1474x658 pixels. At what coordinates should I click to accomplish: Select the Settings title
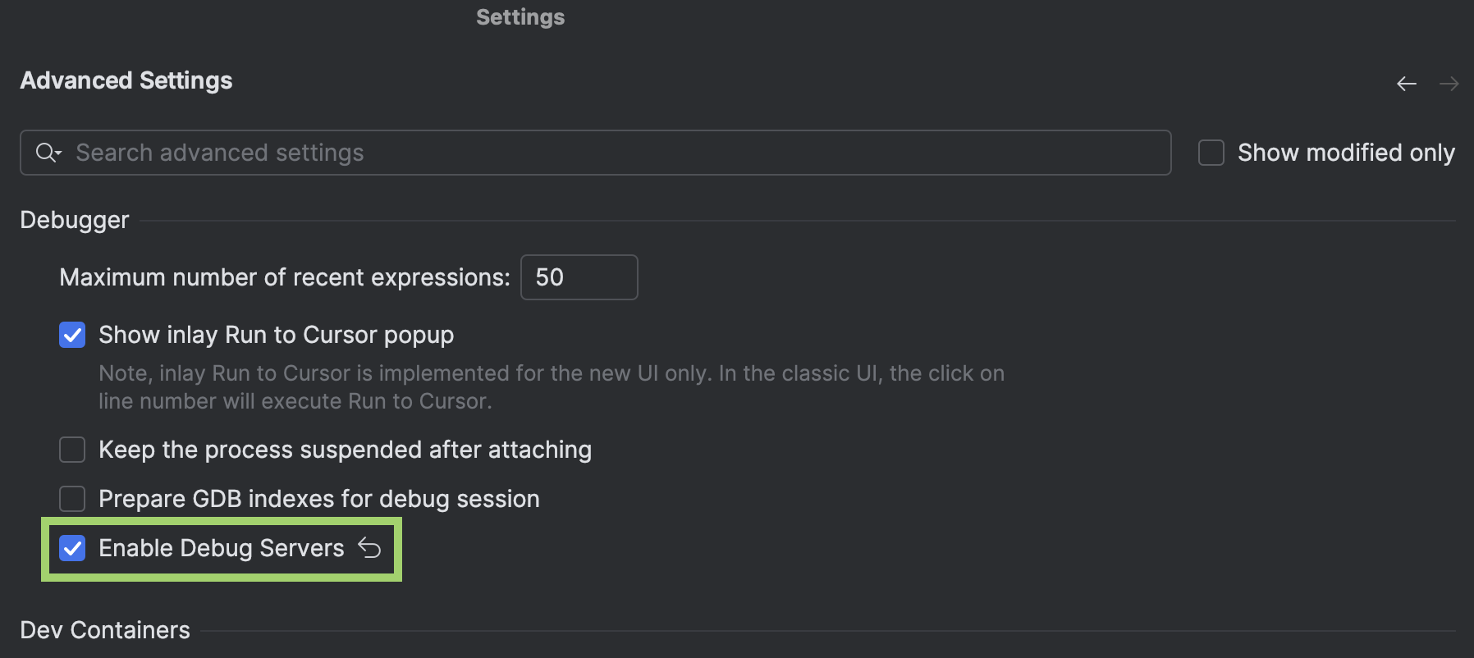(520, 16)
